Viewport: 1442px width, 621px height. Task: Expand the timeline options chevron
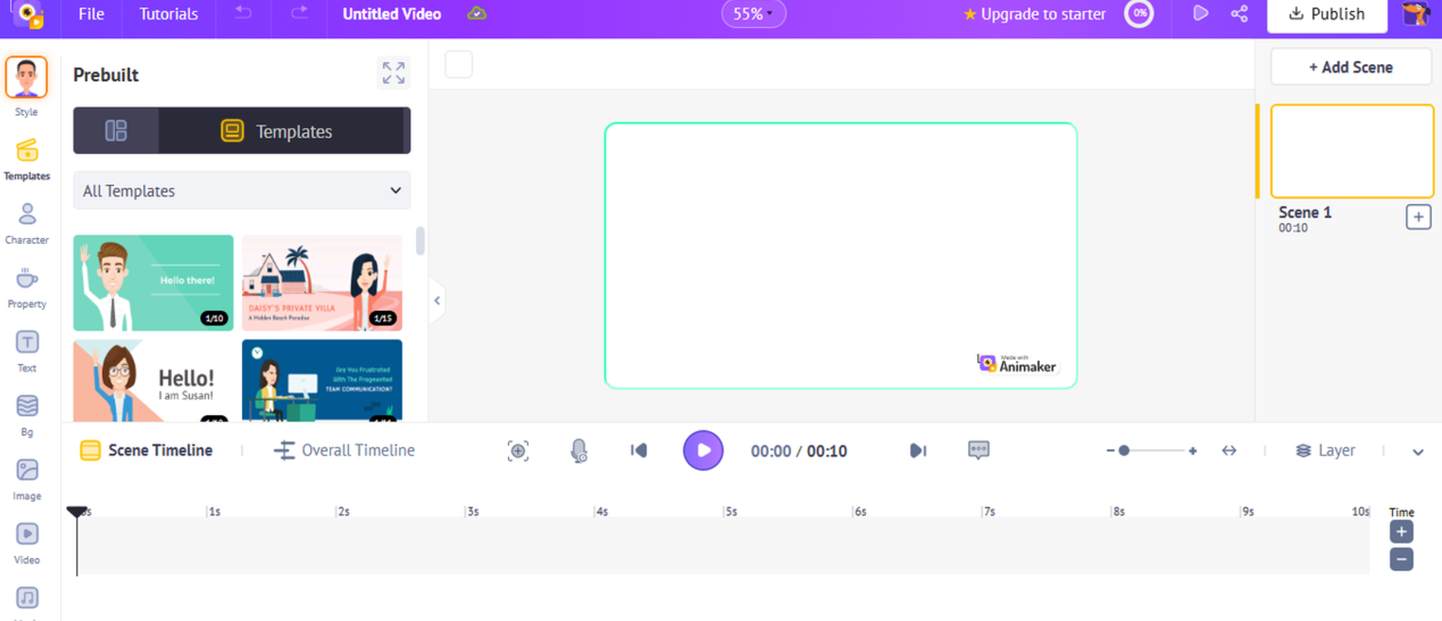[1418, 452]
